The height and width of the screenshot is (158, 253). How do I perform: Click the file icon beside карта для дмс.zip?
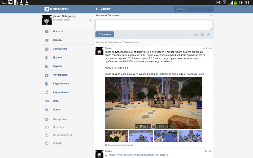[106, 145]
